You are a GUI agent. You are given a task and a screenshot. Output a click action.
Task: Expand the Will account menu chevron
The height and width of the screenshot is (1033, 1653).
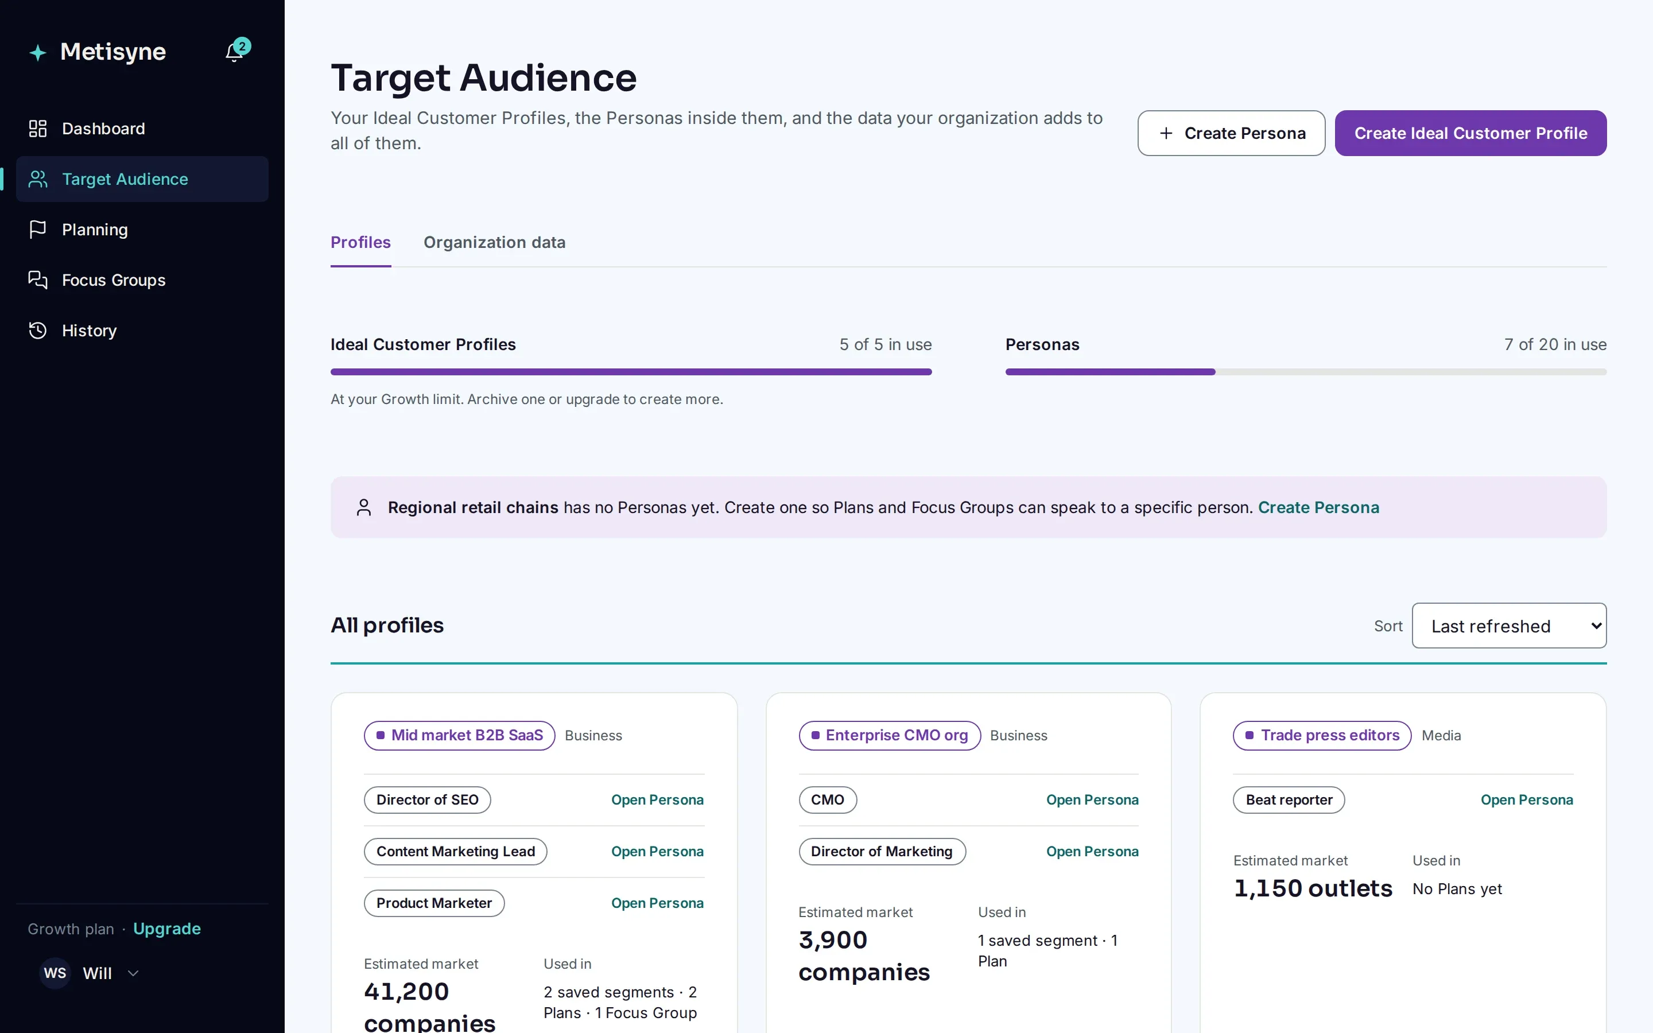133,973
